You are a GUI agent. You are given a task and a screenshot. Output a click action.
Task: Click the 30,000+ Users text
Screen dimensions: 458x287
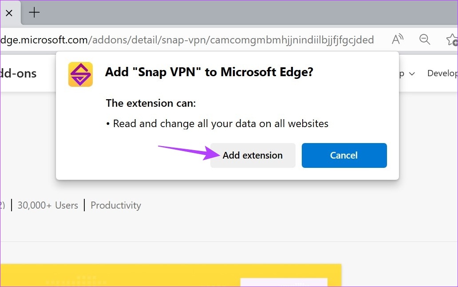[47, 205]
